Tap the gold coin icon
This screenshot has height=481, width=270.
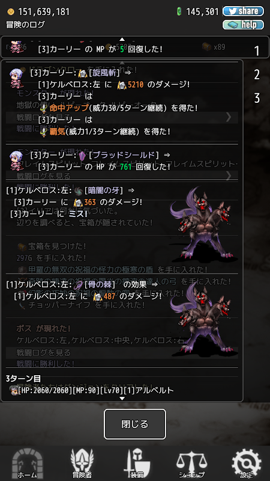pyautogui.click(x=11, y=11)
